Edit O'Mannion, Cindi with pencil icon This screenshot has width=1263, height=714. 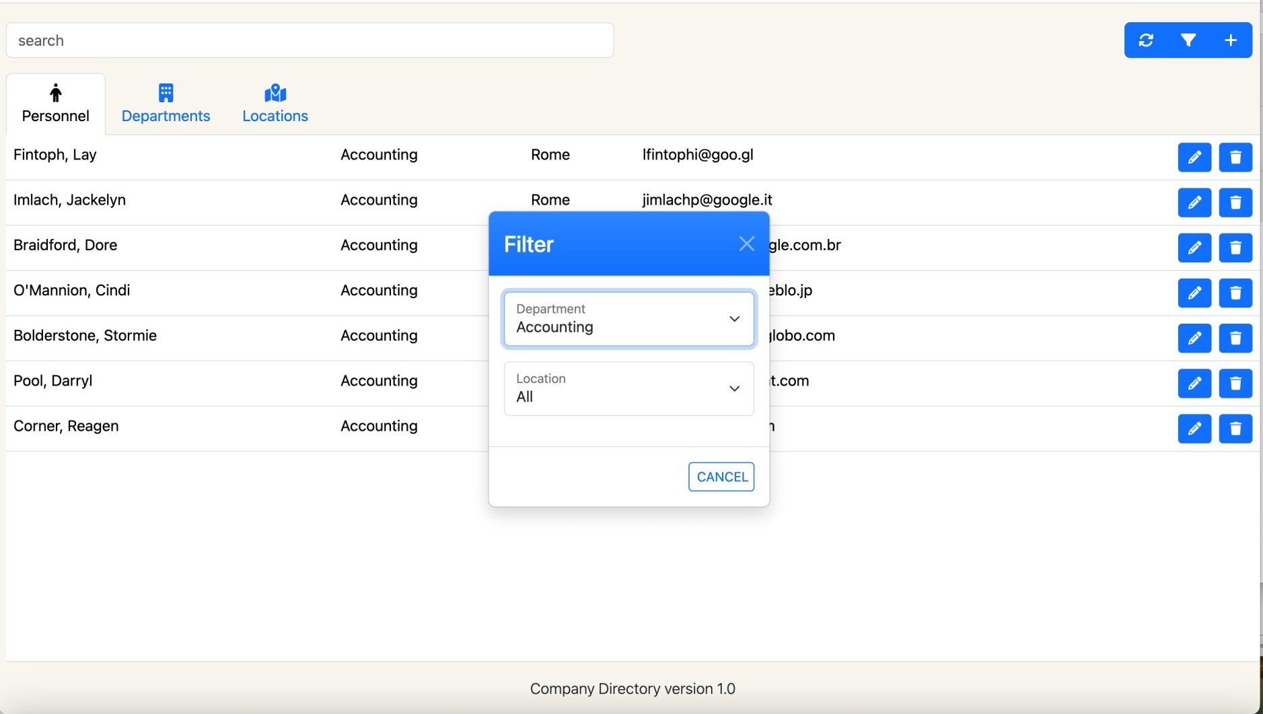1194,293
